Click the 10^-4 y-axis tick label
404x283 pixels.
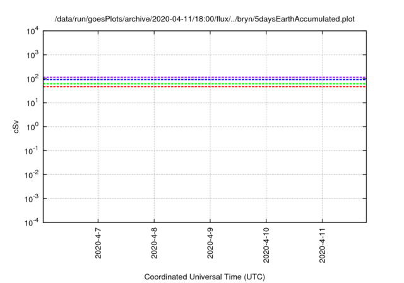(32, 222)
